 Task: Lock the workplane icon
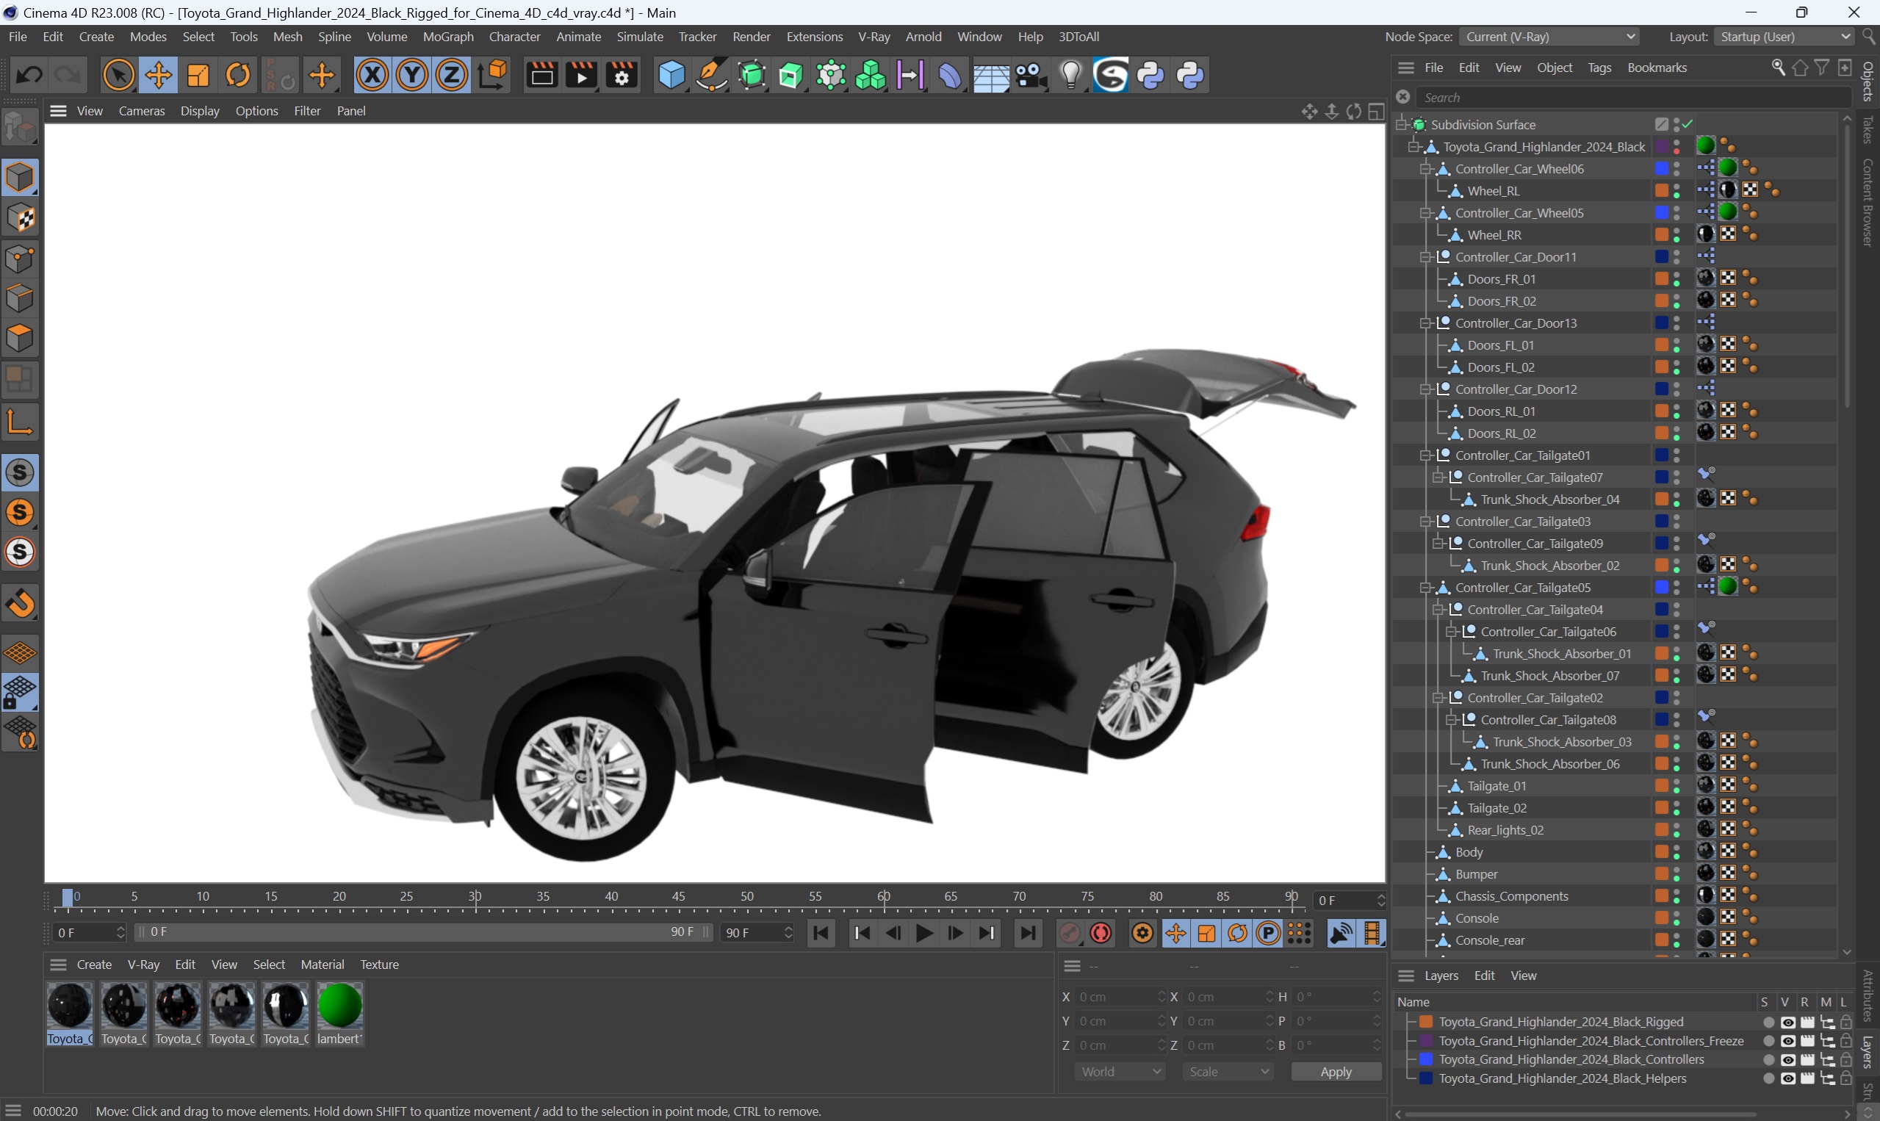click(21, 693)
